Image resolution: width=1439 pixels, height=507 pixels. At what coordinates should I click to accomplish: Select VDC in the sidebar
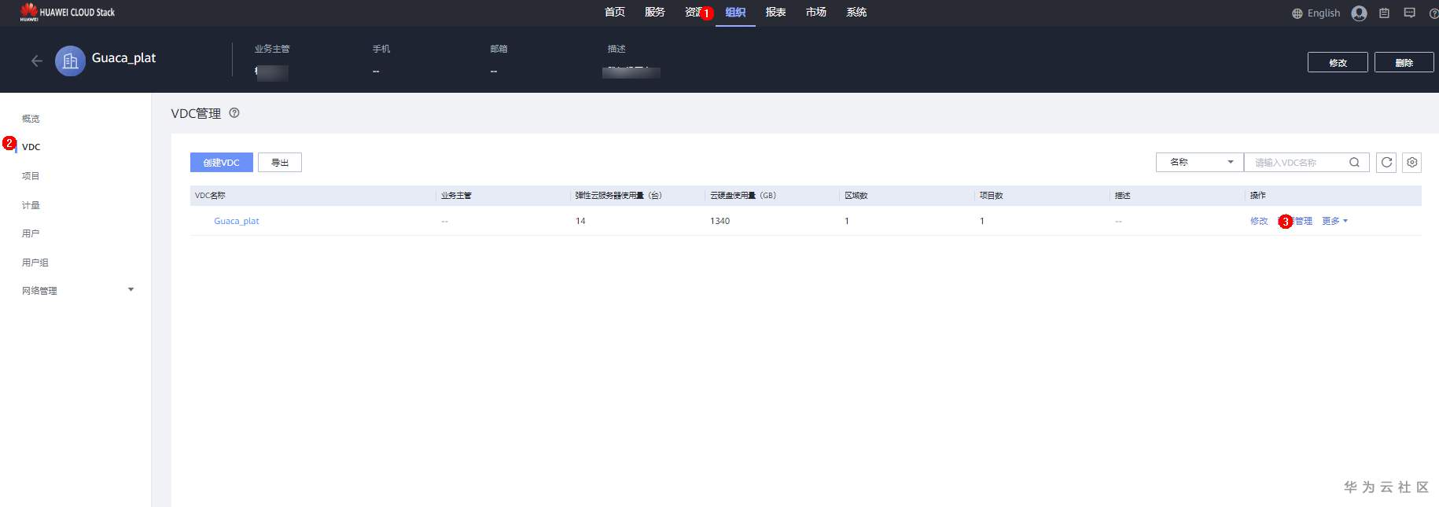pyautogui.click(x=31, y=147)
